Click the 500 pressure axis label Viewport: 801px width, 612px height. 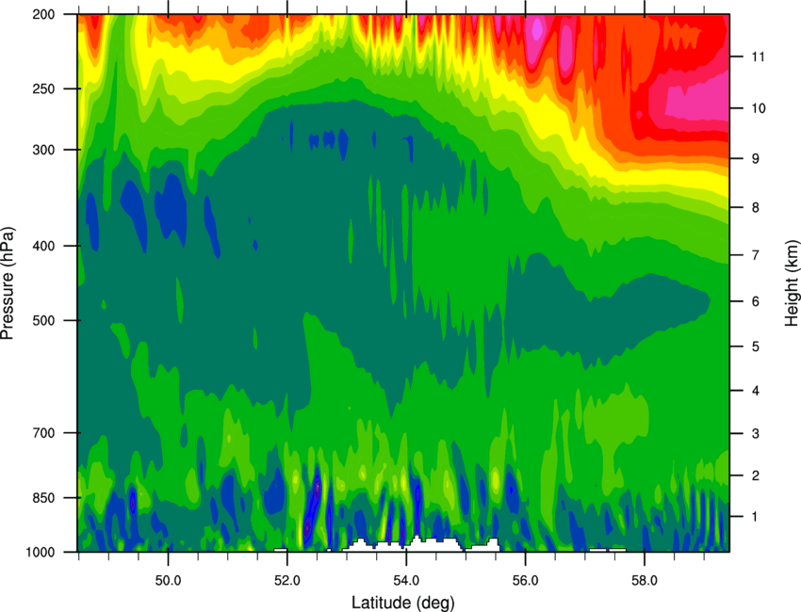[43, 320]
